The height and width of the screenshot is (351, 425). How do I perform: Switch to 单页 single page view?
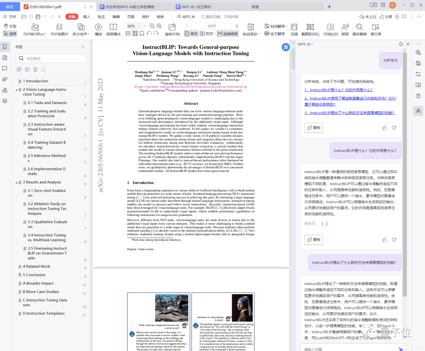coord(191,34)
